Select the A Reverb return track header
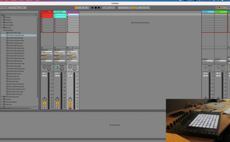 (208, 11)
